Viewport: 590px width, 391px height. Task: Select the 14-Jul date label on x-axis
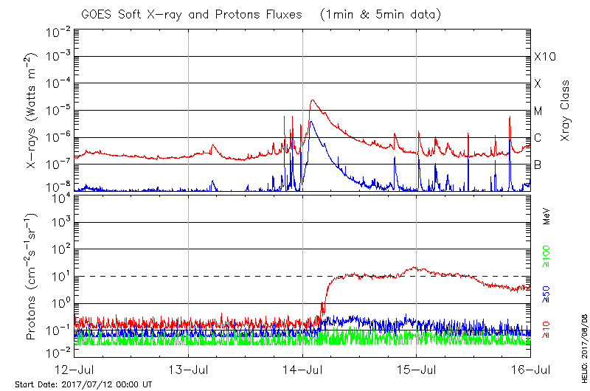(302, 369)
